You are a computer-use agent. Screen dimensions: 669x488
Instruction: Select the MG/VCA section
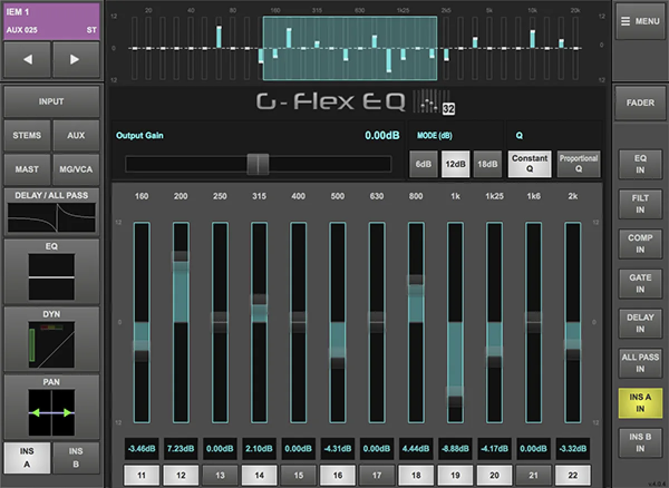point(76,169)
